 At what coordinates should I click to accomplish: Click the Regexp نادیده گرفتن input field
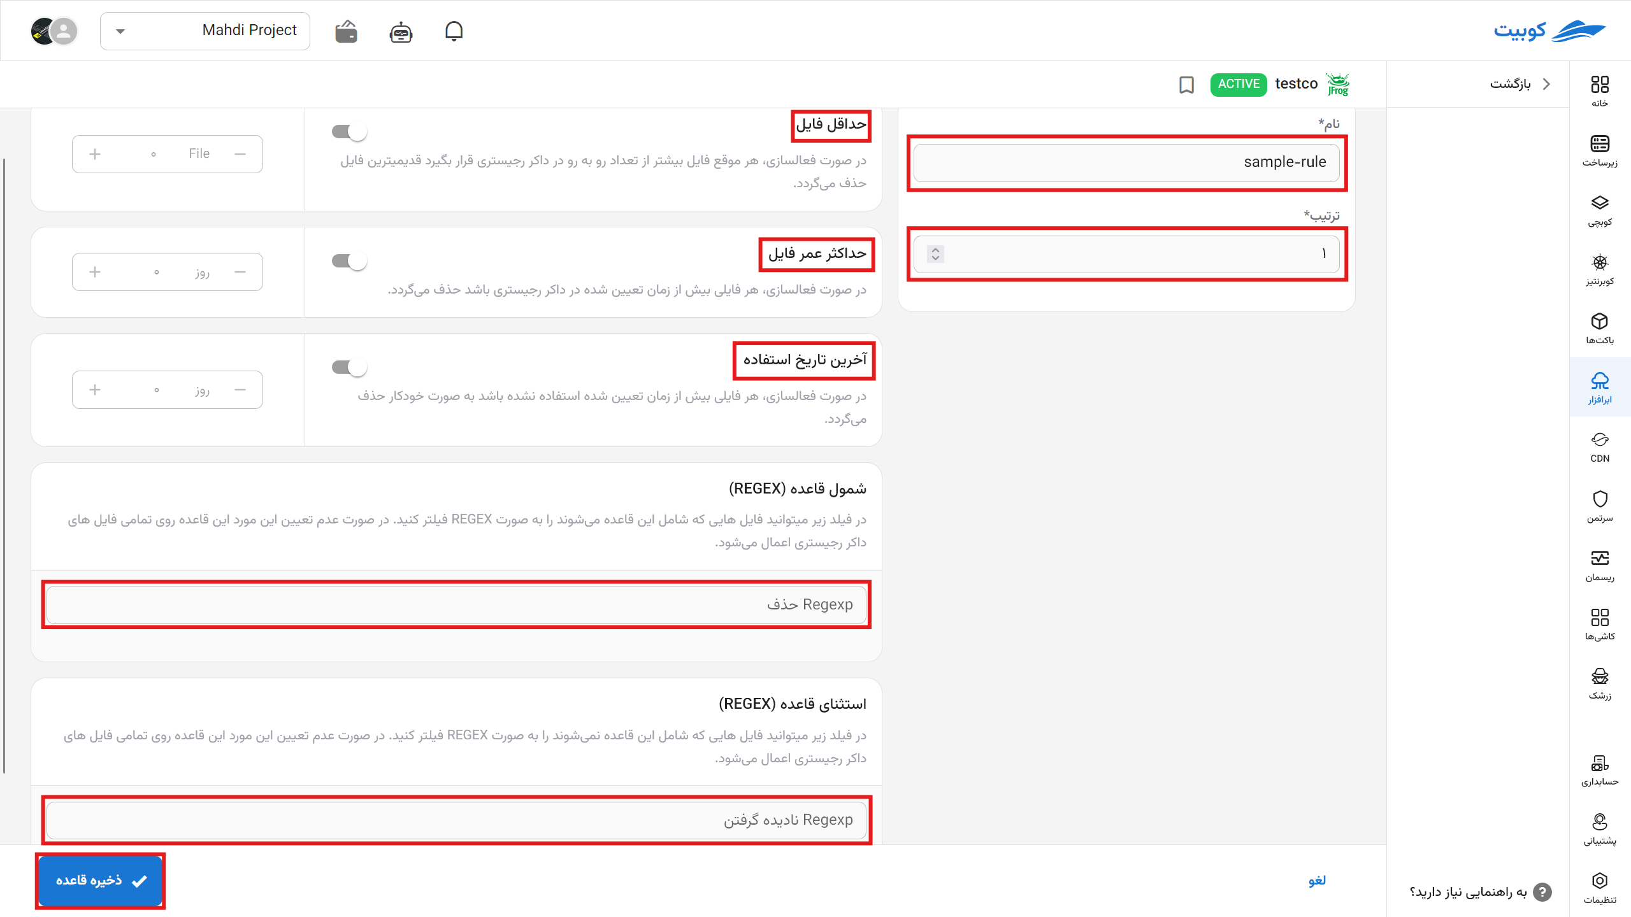point(456,820)
